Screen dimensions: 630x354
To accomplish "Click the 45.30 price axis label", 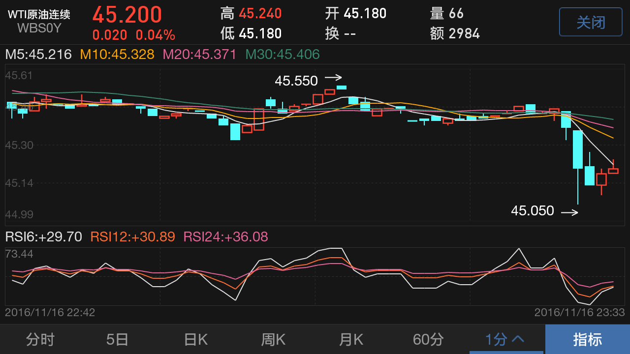I will pos(19,145).
